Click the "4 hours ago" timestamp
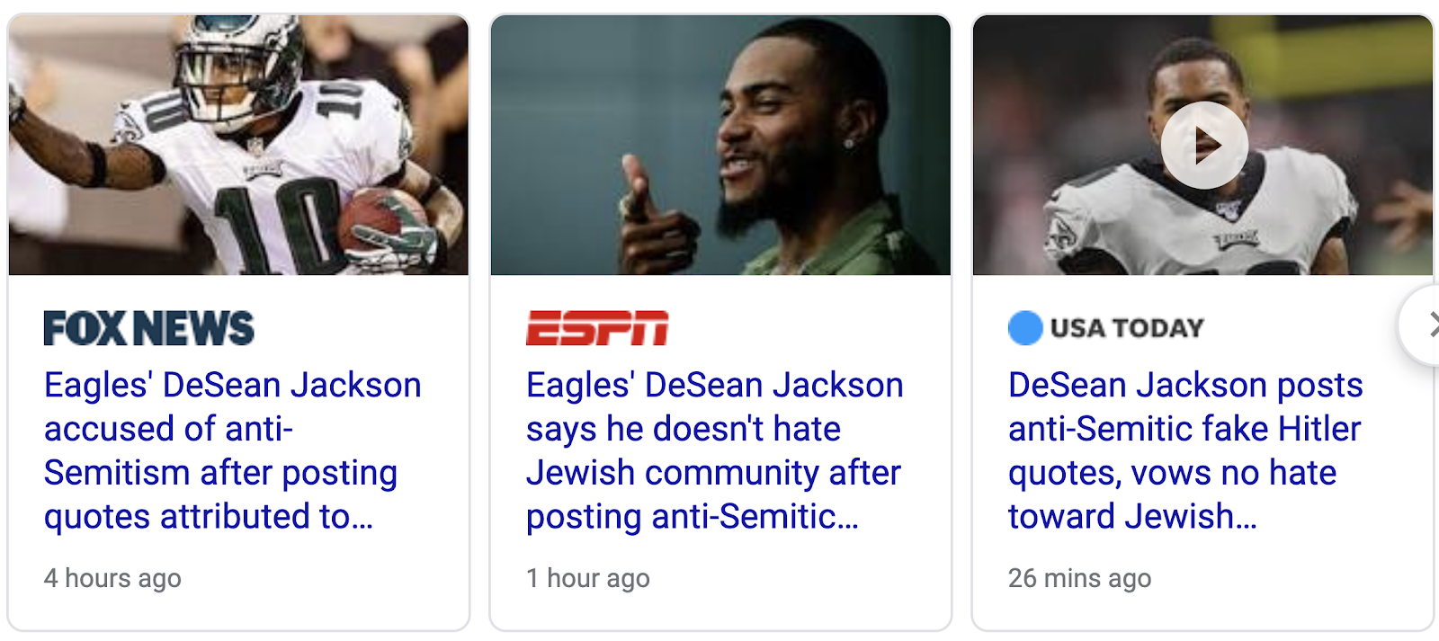The width and height of the screenshot is (1439, 641). click(112, 578)
